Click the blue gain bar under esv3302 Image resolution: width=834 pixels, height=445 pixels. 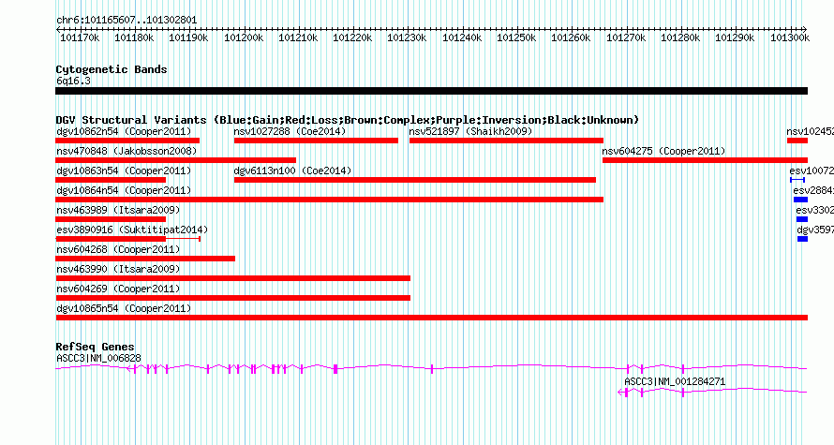(802, 219)
